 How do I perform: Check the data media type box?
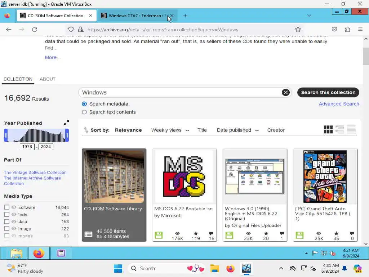(6, 221)
